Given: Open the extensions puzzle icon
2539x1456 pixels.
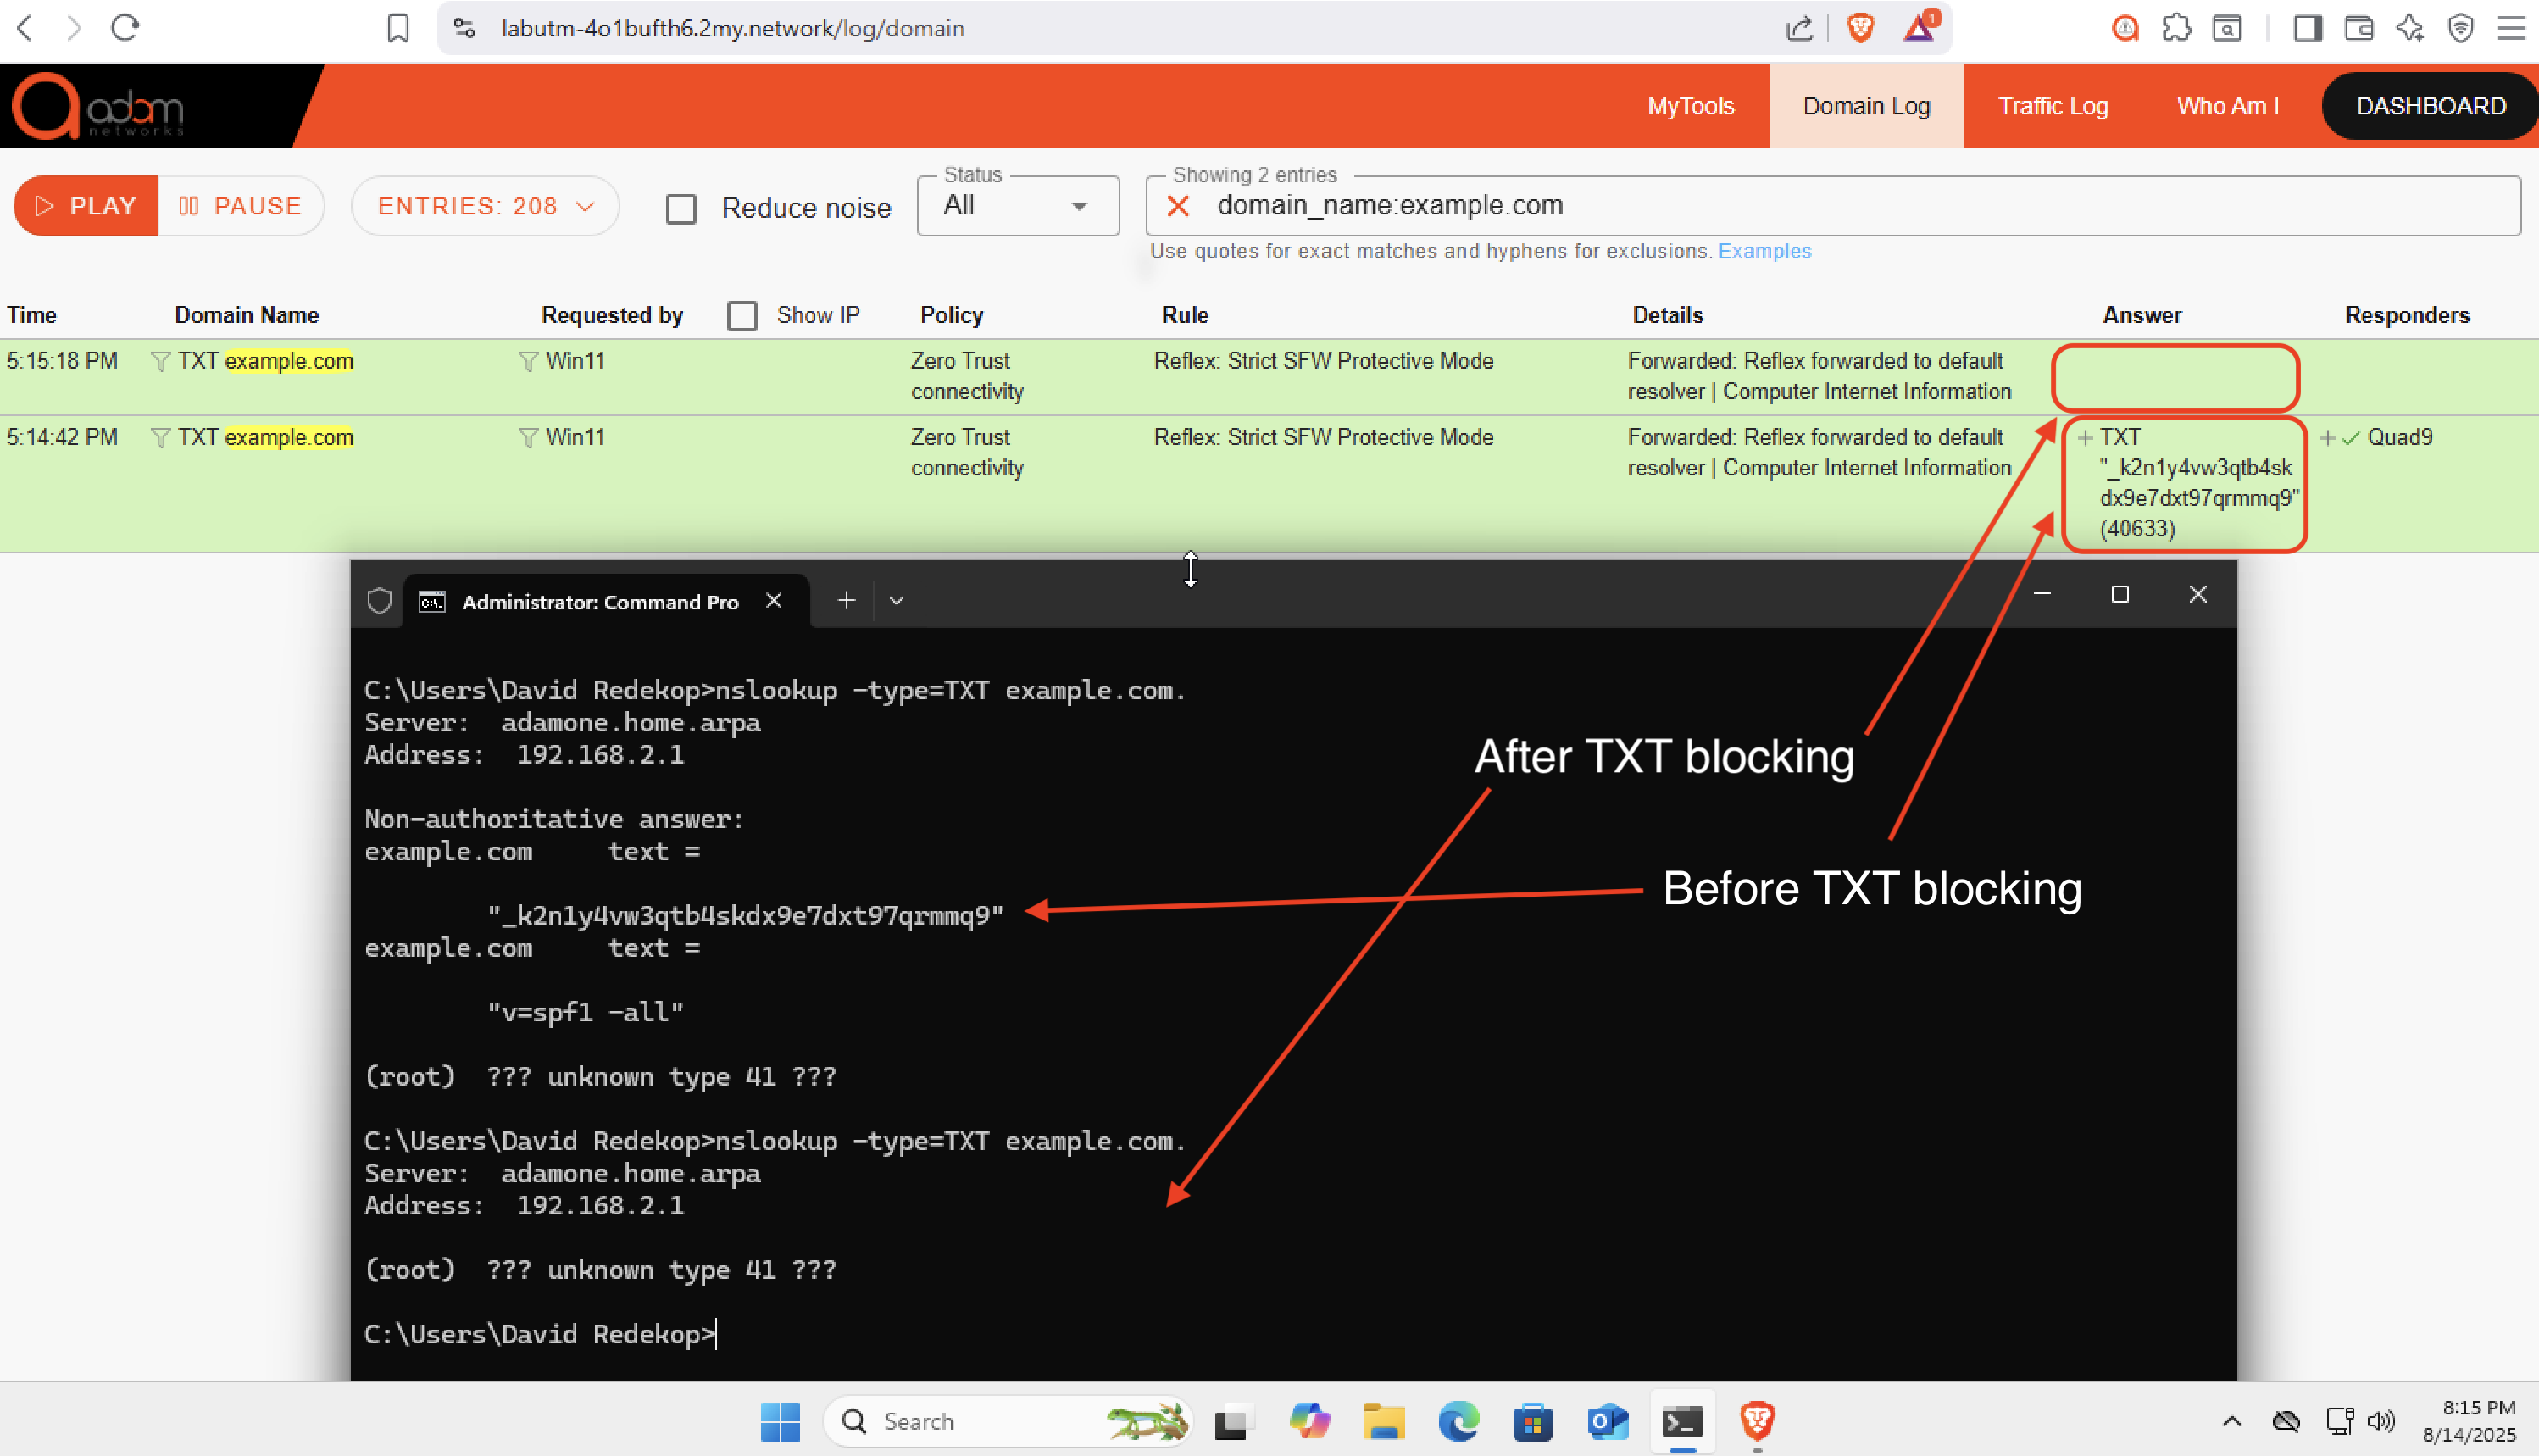Looking at the screenshot, I should coord(2176,28).
